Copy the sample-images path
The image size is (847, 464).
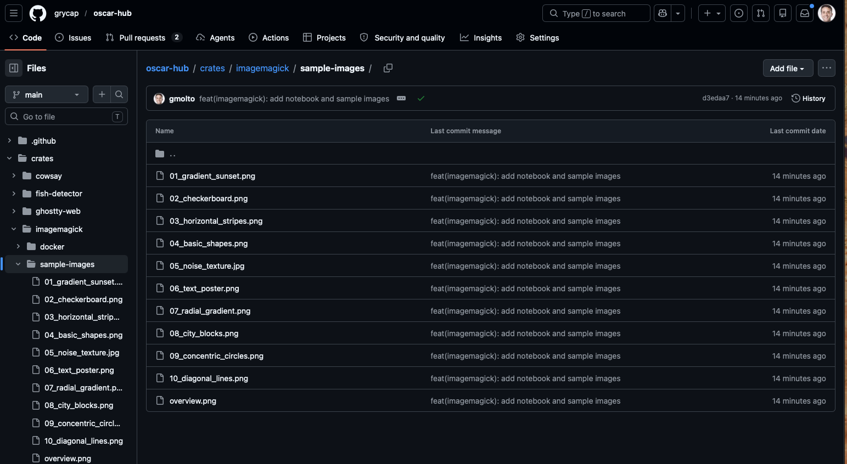click(x=388, y=68)
